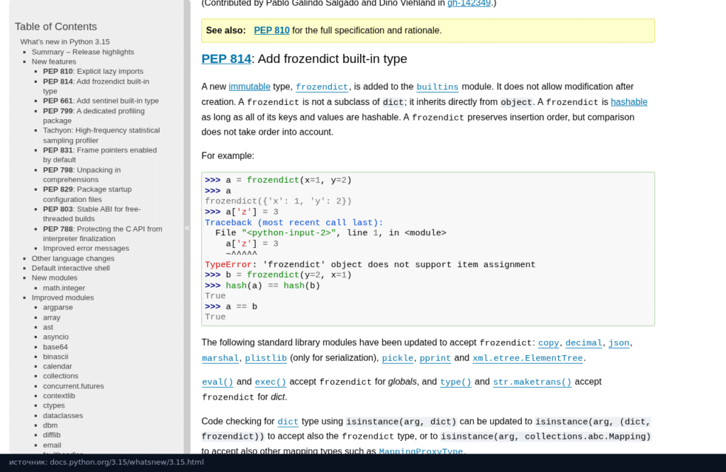726x472 pixels.
Task: Open the dict type link
Action: [288, 422]
